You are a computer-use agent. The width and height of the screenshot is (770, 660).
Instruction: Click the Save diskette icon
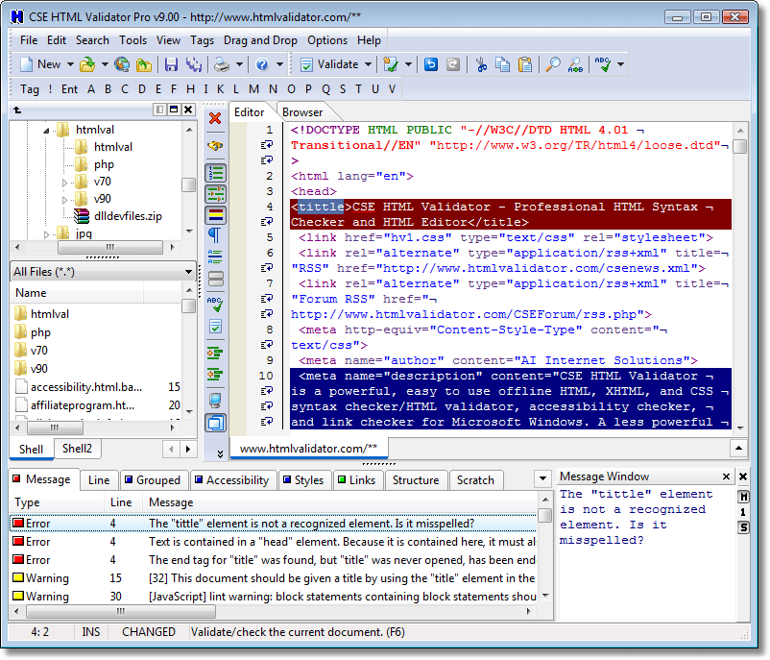tap(171, 64)
